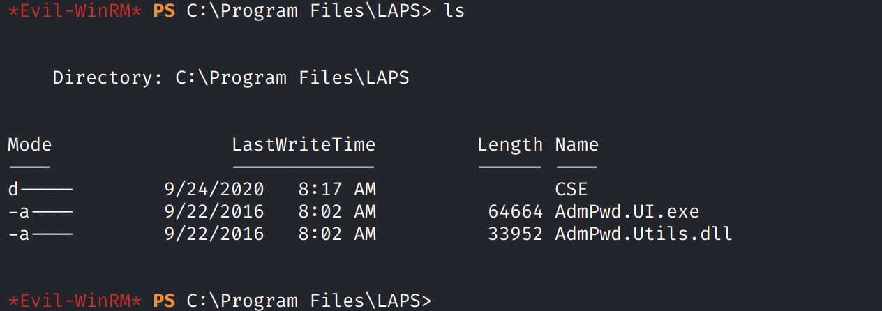882x311 pixels.
Task: Click the AdmPwd.UI.exe file name
Action: (x=627, y=211)
